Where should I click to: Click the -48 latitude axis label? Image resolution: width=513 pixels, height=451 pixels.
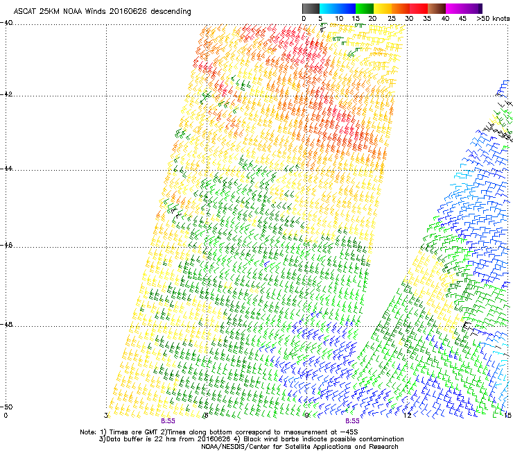(x=6, y=325)
